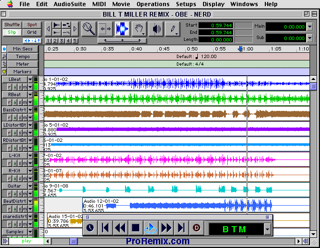This screenshot has height=248, width=320.
Task: Select the waveform Selector tool
Action: (x=122, y=29)
